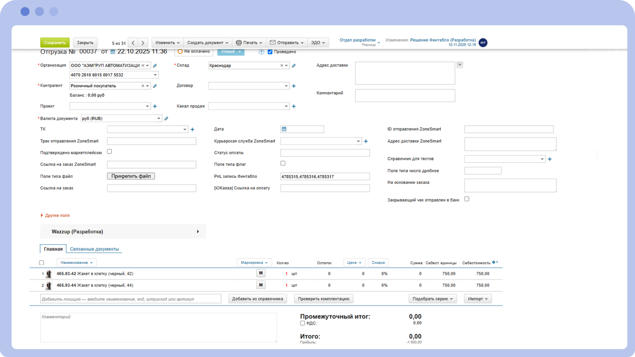This screenshot has width=635, height=357.
Task: Open table column settings gear icon
Action: tap(494, 262)
